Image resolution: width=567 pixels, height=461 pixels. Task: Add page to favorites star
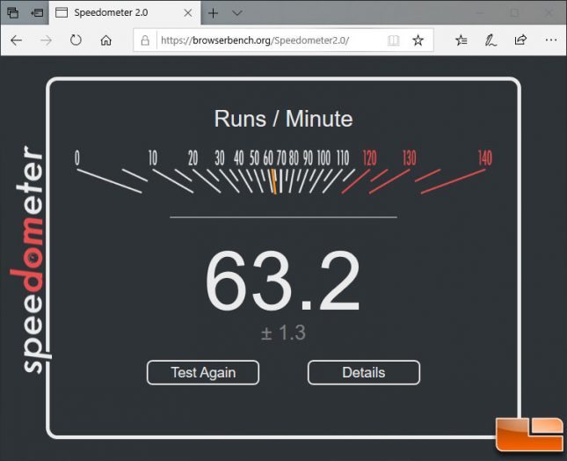418,40
